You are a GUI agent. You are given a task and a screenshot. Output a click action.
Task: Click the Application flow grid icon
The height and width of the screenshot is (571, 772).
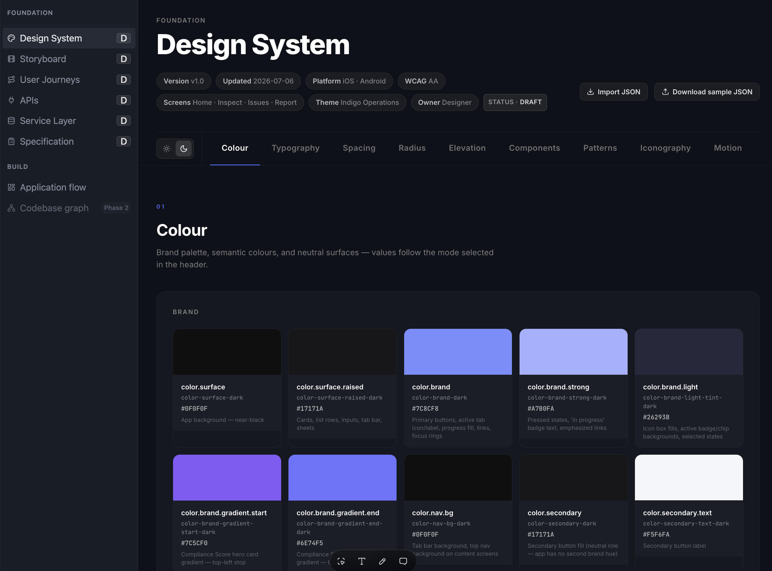[x=11, y=187]
